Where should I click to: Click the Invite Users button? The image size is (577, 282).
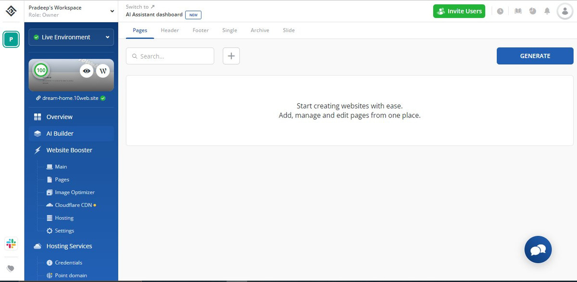click(459, 11)
